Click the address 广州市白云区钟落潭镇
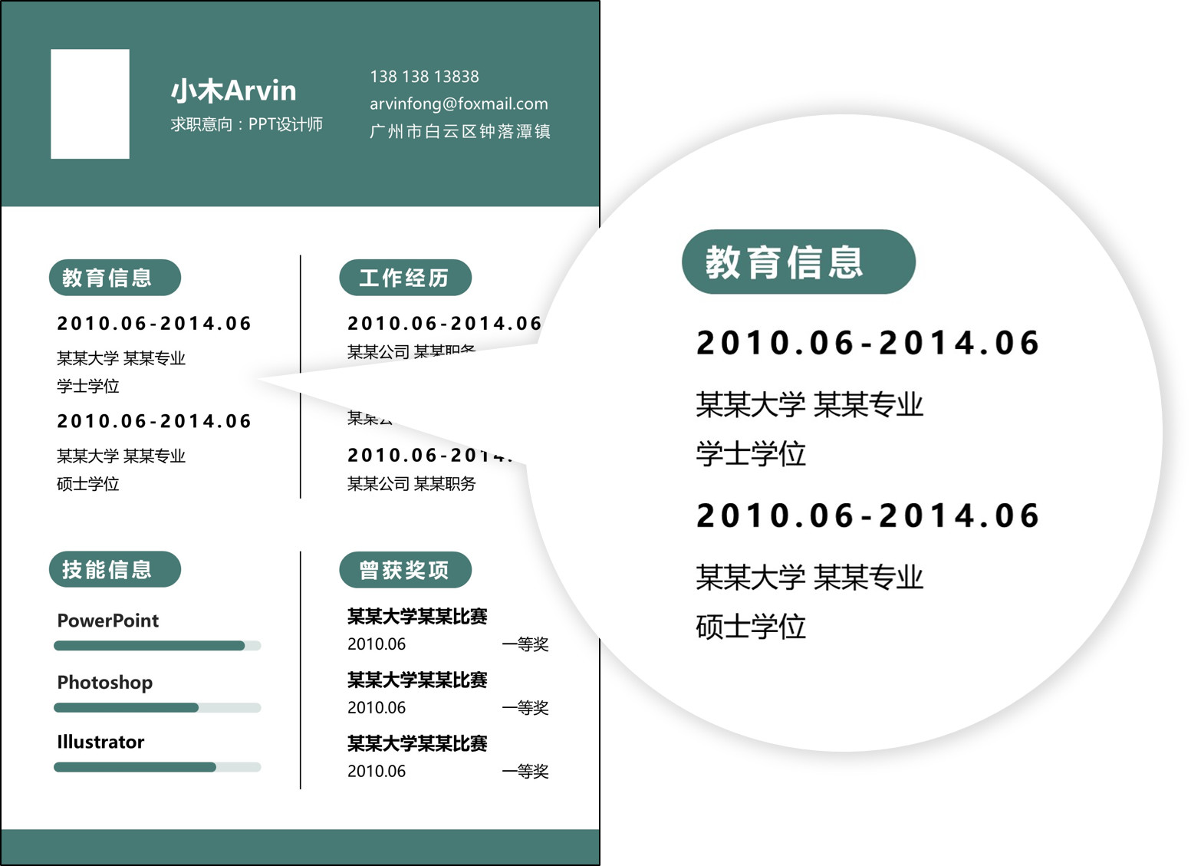Viewport: 1191px width, 866px height. click(462, 131)
